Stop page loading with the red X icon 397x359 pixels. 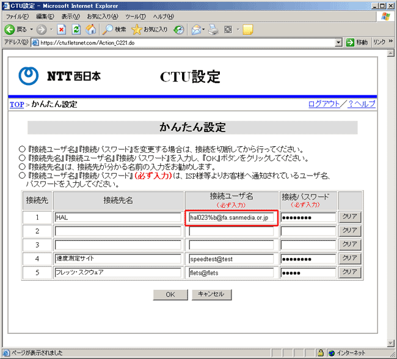[x=61, y=30]
